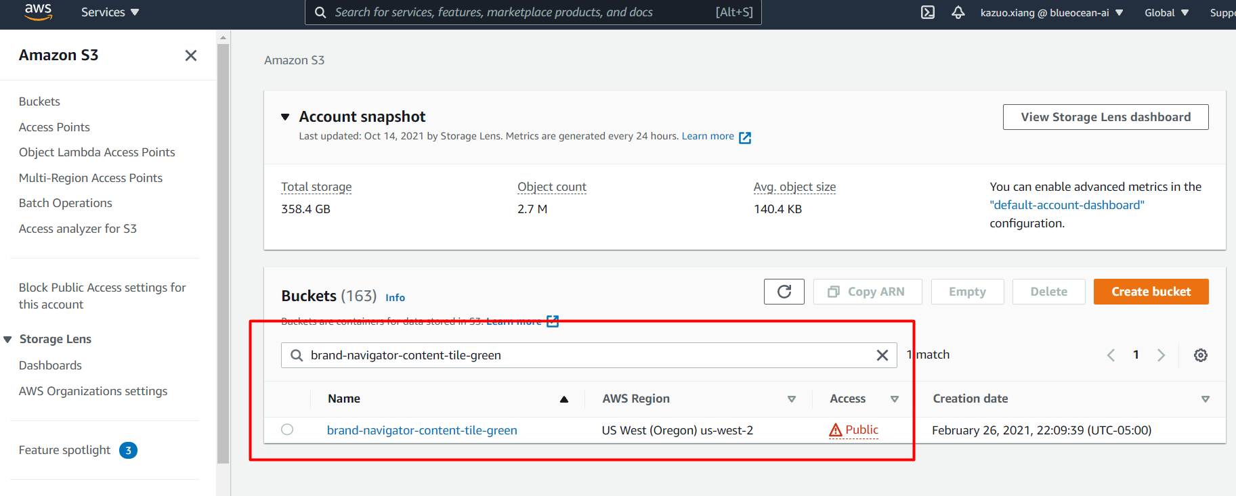This screenshot has height=496, width=1236.
Task: Open Access Points in sidebar
Action: click(54, 127)
